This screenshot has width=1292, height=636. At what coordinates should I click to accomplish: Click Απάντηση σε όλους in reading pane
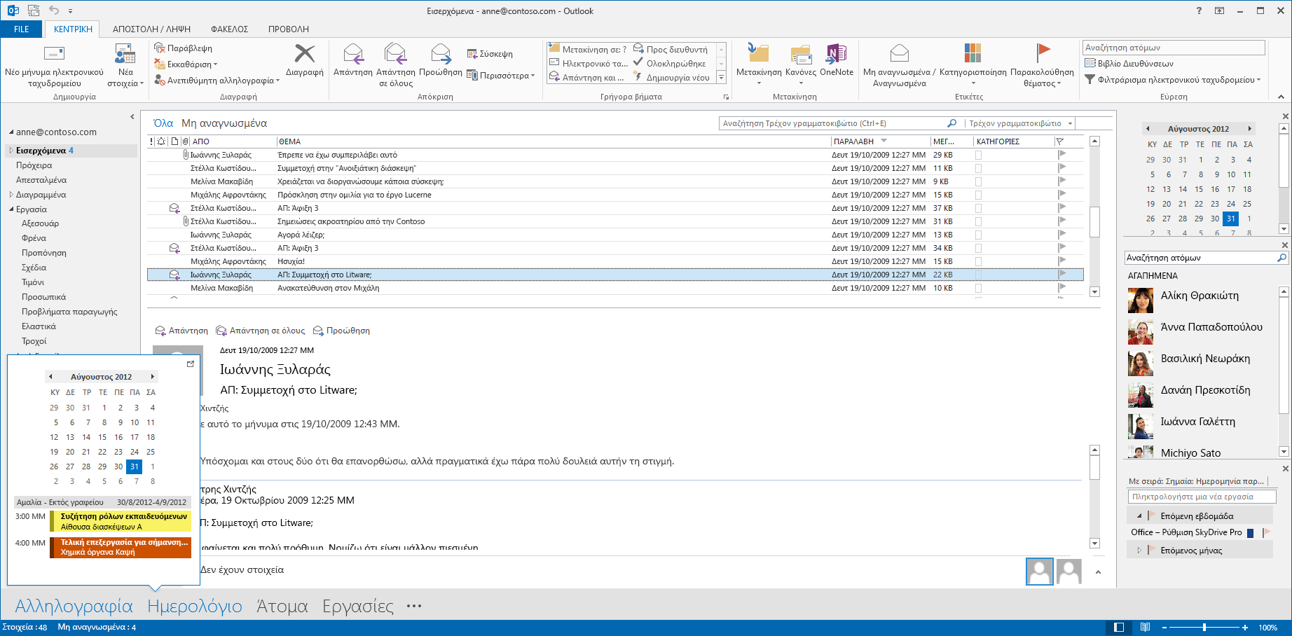pos(261,331)
